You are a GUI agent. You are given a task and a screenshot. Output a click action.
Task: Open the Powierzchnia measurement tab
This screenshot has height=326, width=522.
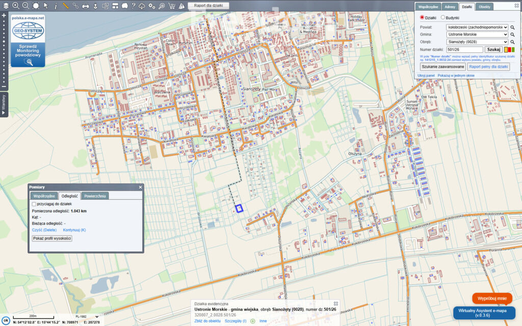tap(95, 196)
